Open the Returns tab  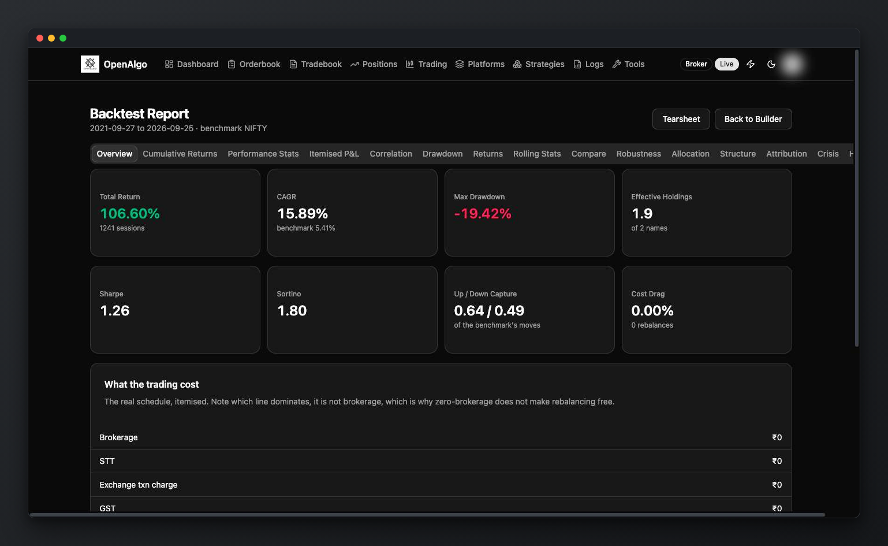[488, 154]
